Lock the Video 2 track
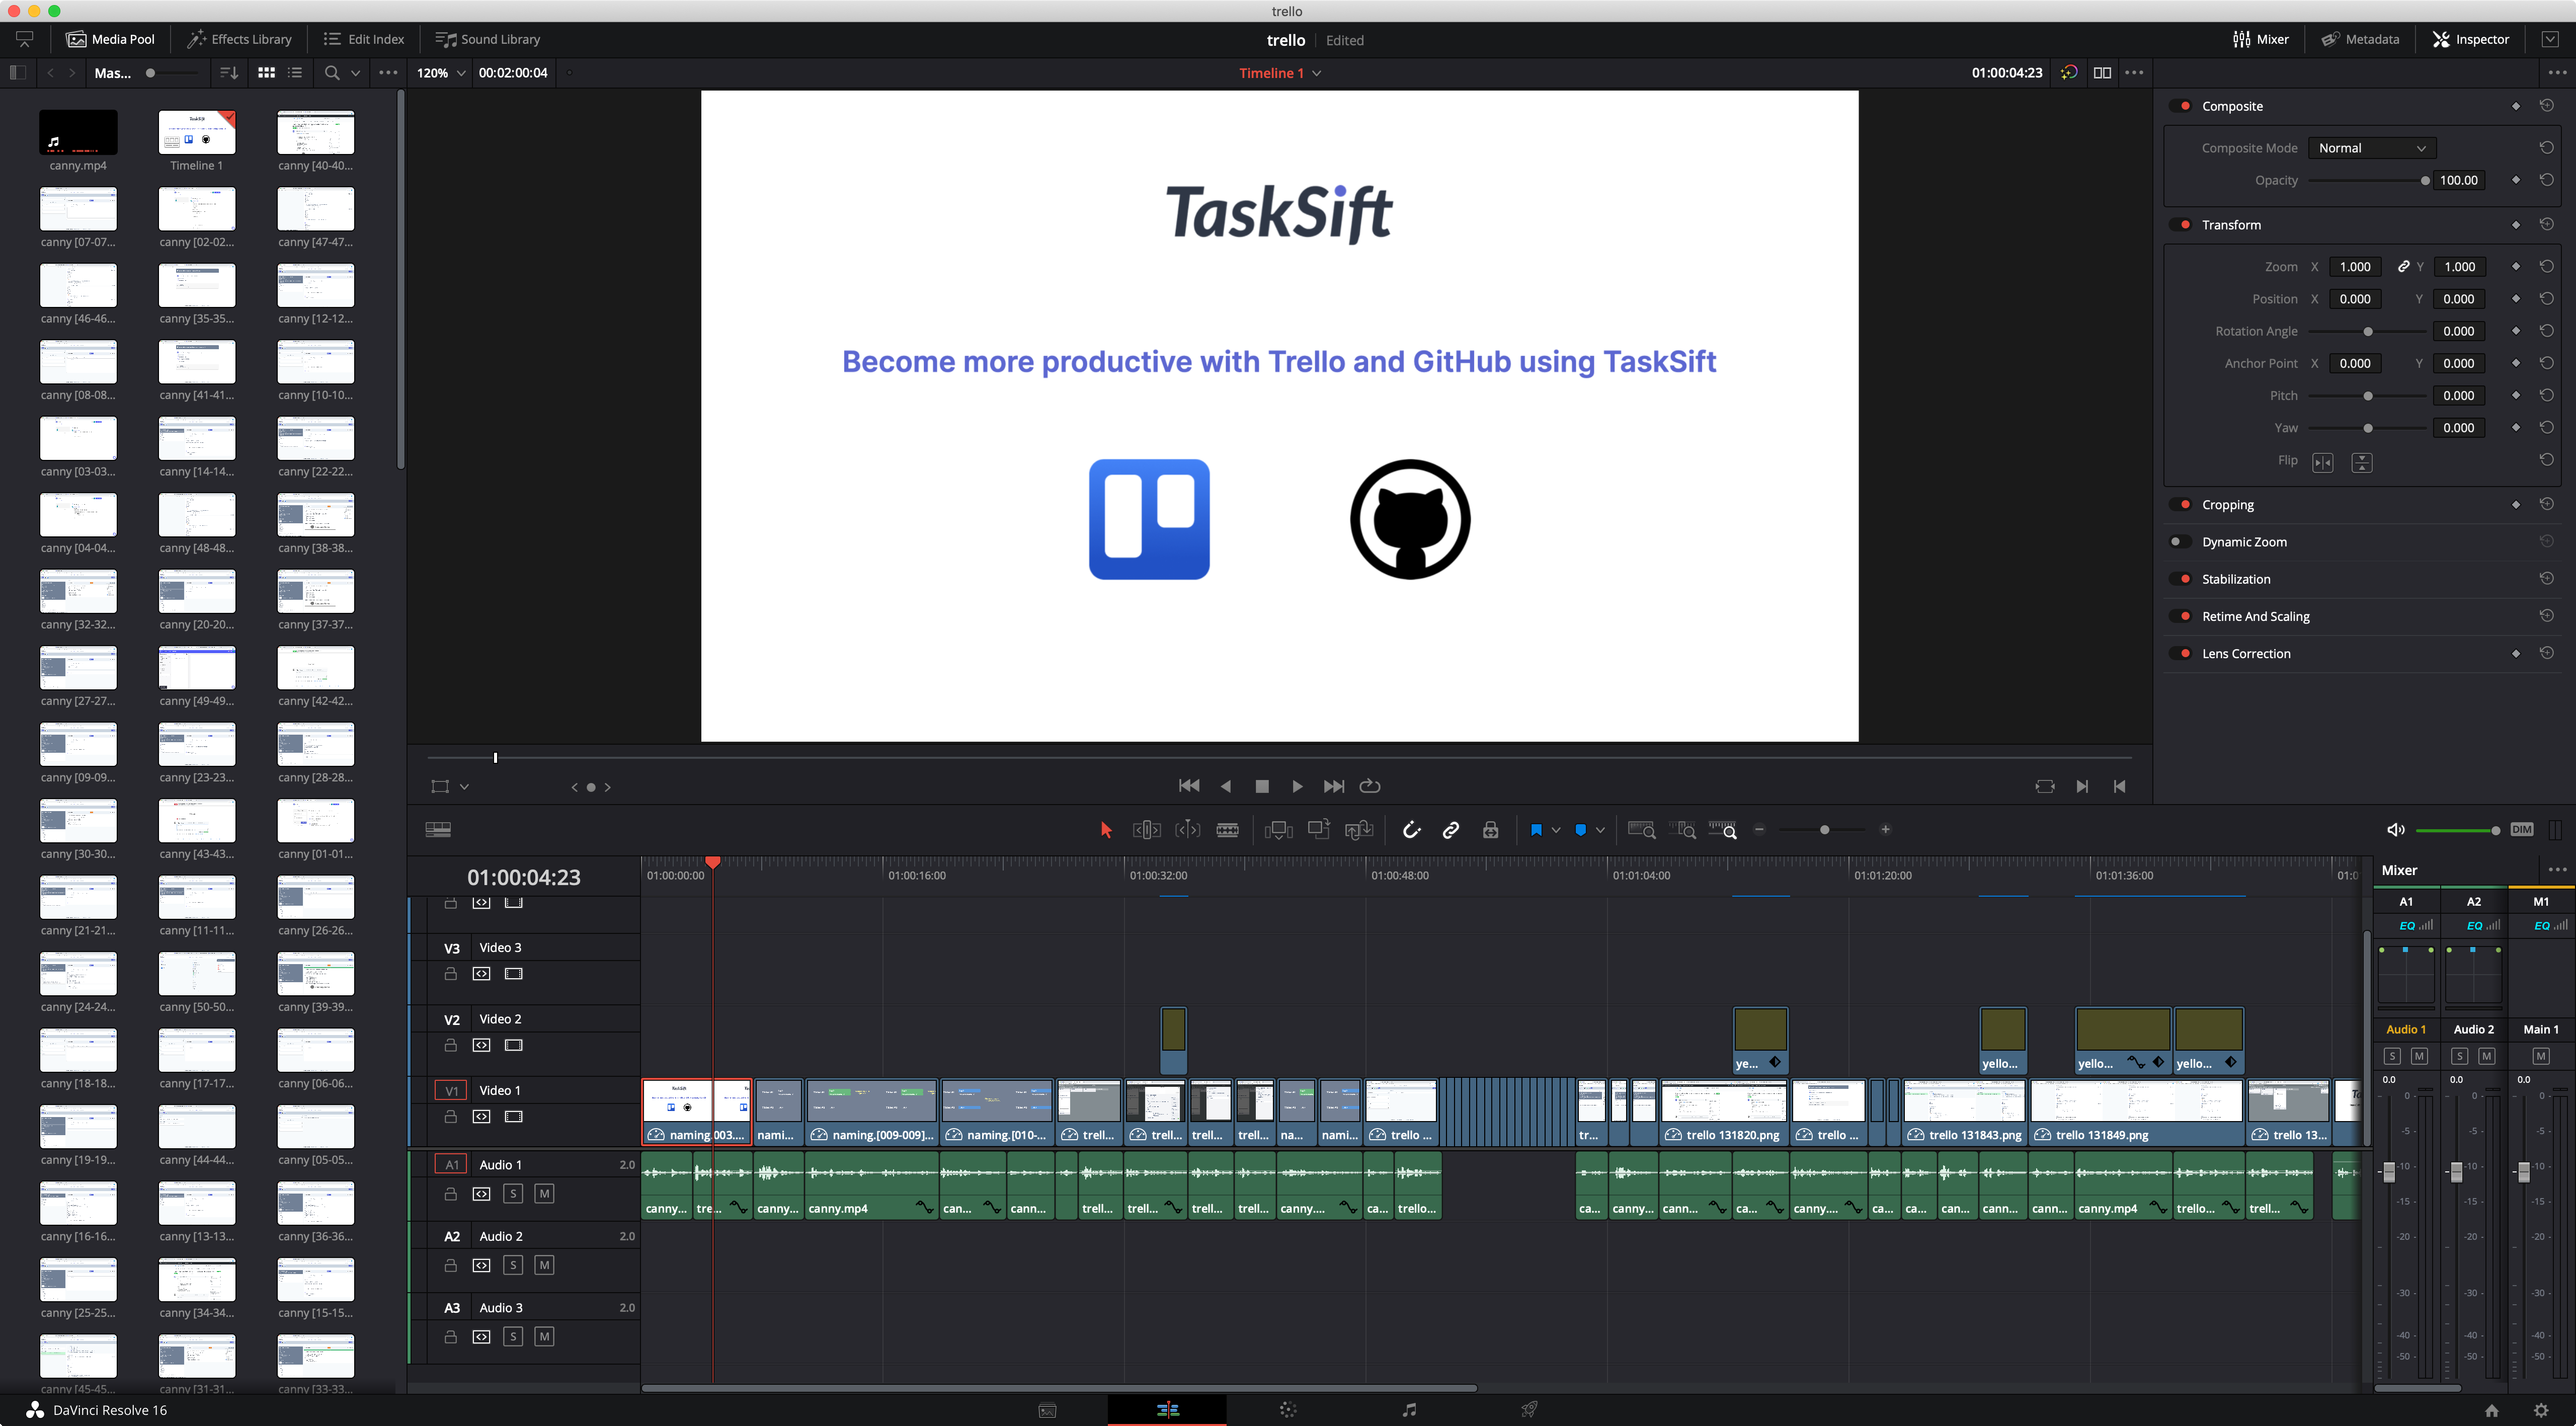 (x=450, y=1046)
